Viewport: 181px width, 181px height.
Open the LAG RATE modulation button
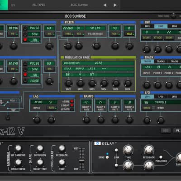[52, 108]
